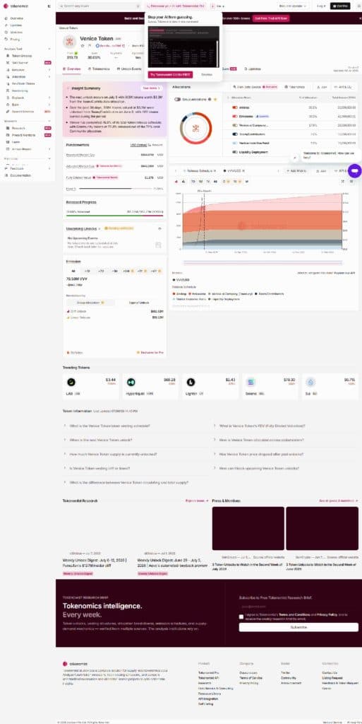Click Tokenomist logo in footer
The width and height of the screenshot is (362, 724).
coord(75,663)
